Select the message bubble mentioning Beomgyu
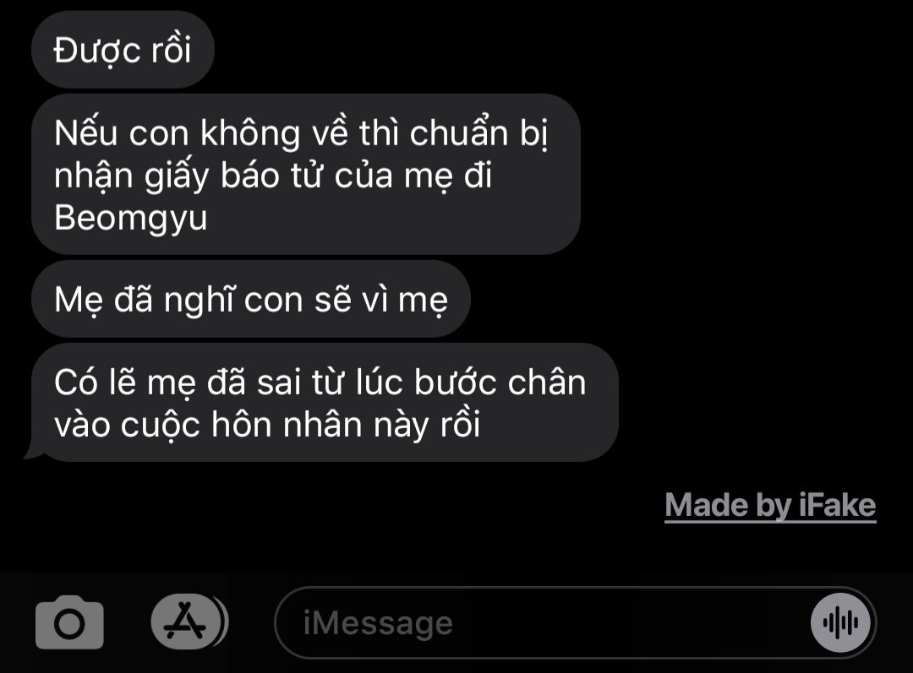913x673 pixels. click(x=306, y=174)
